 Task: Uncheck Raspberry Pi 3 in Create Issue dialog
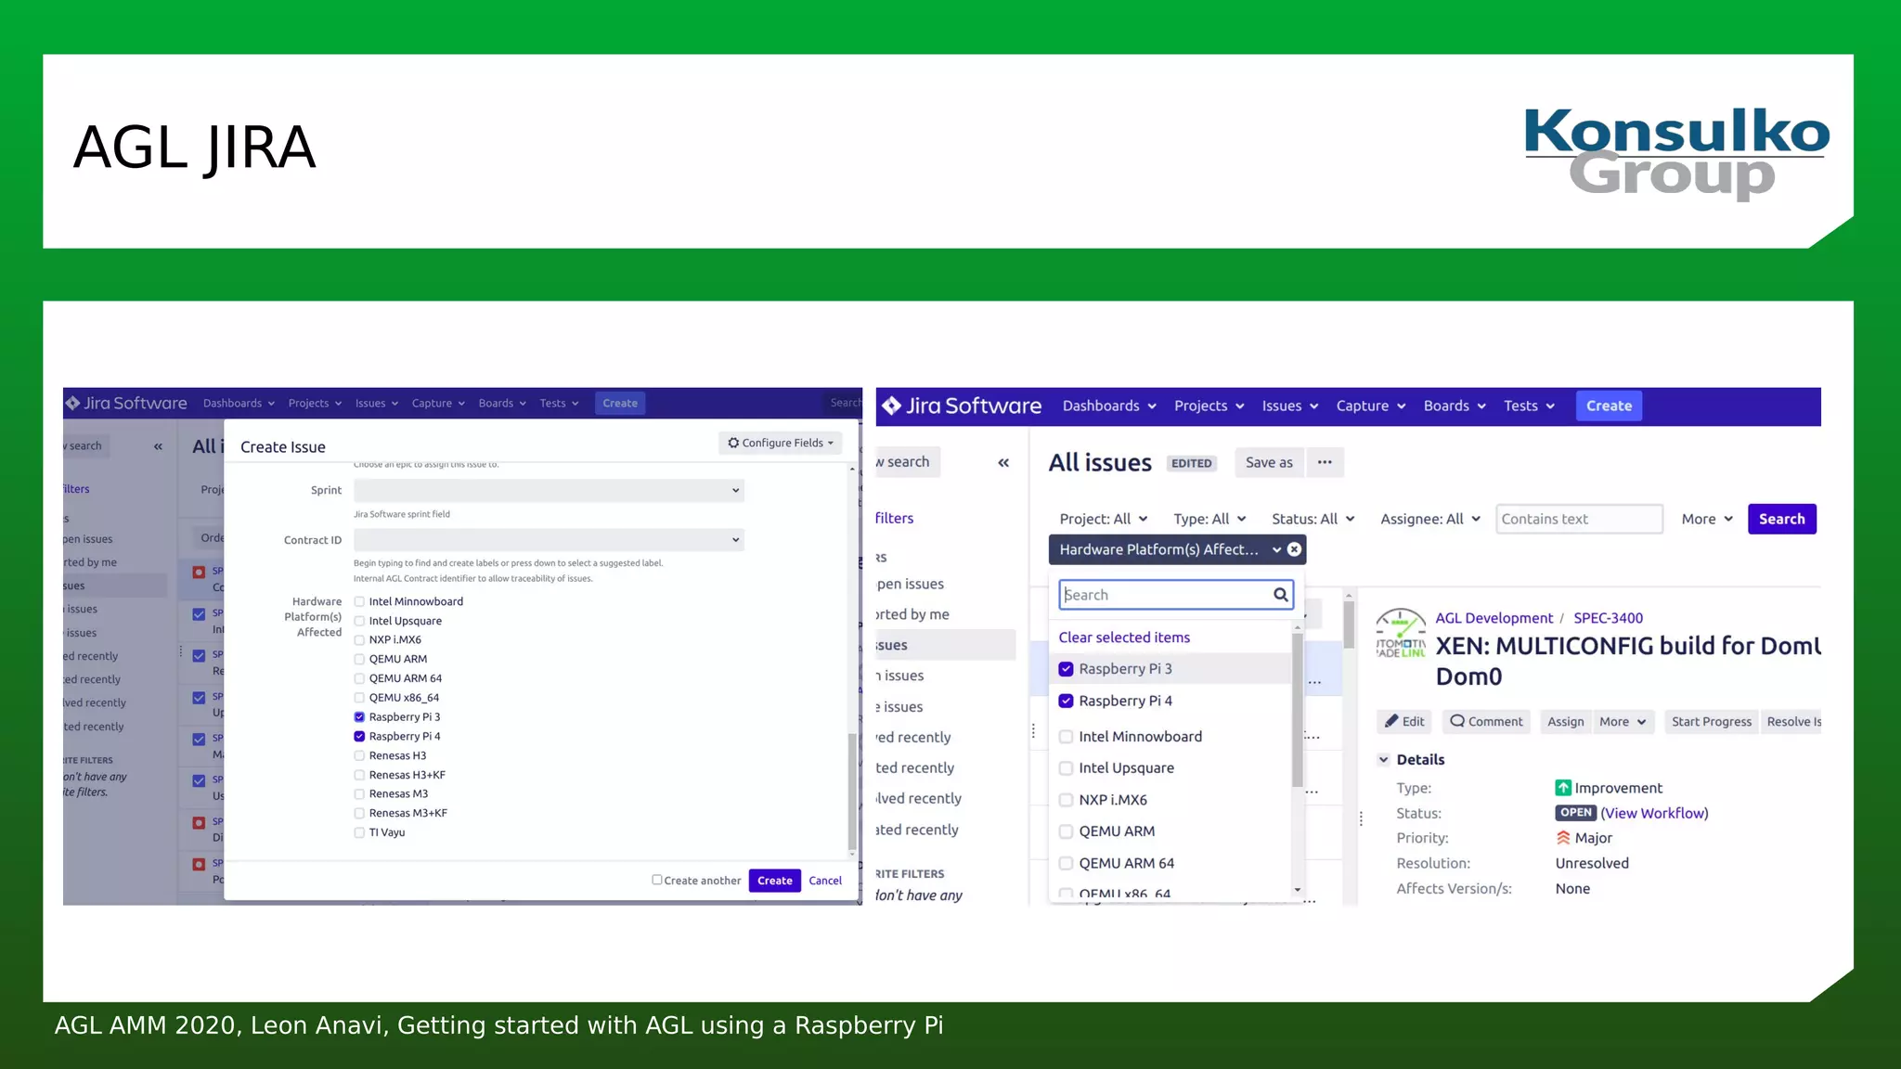click(359, 716)
